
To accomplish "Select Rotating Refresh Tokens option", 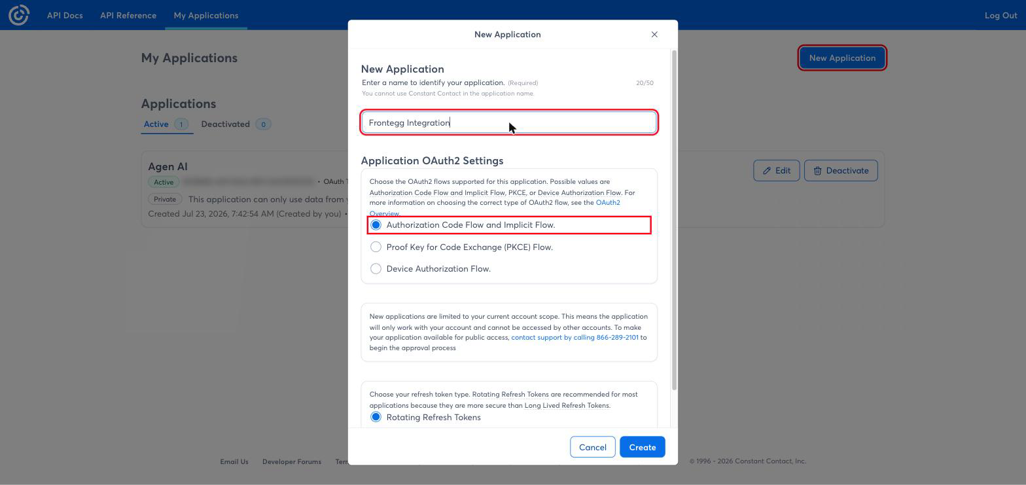I will [376, 417].
